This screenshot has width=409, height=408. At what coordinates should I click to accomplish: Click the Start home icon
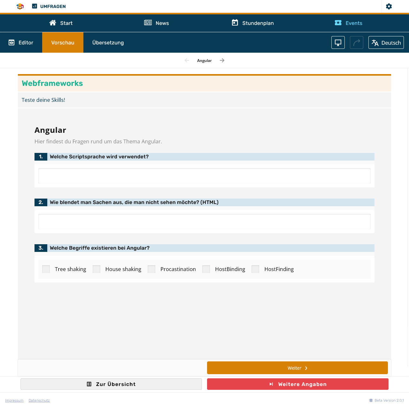(x=53, y=23)
